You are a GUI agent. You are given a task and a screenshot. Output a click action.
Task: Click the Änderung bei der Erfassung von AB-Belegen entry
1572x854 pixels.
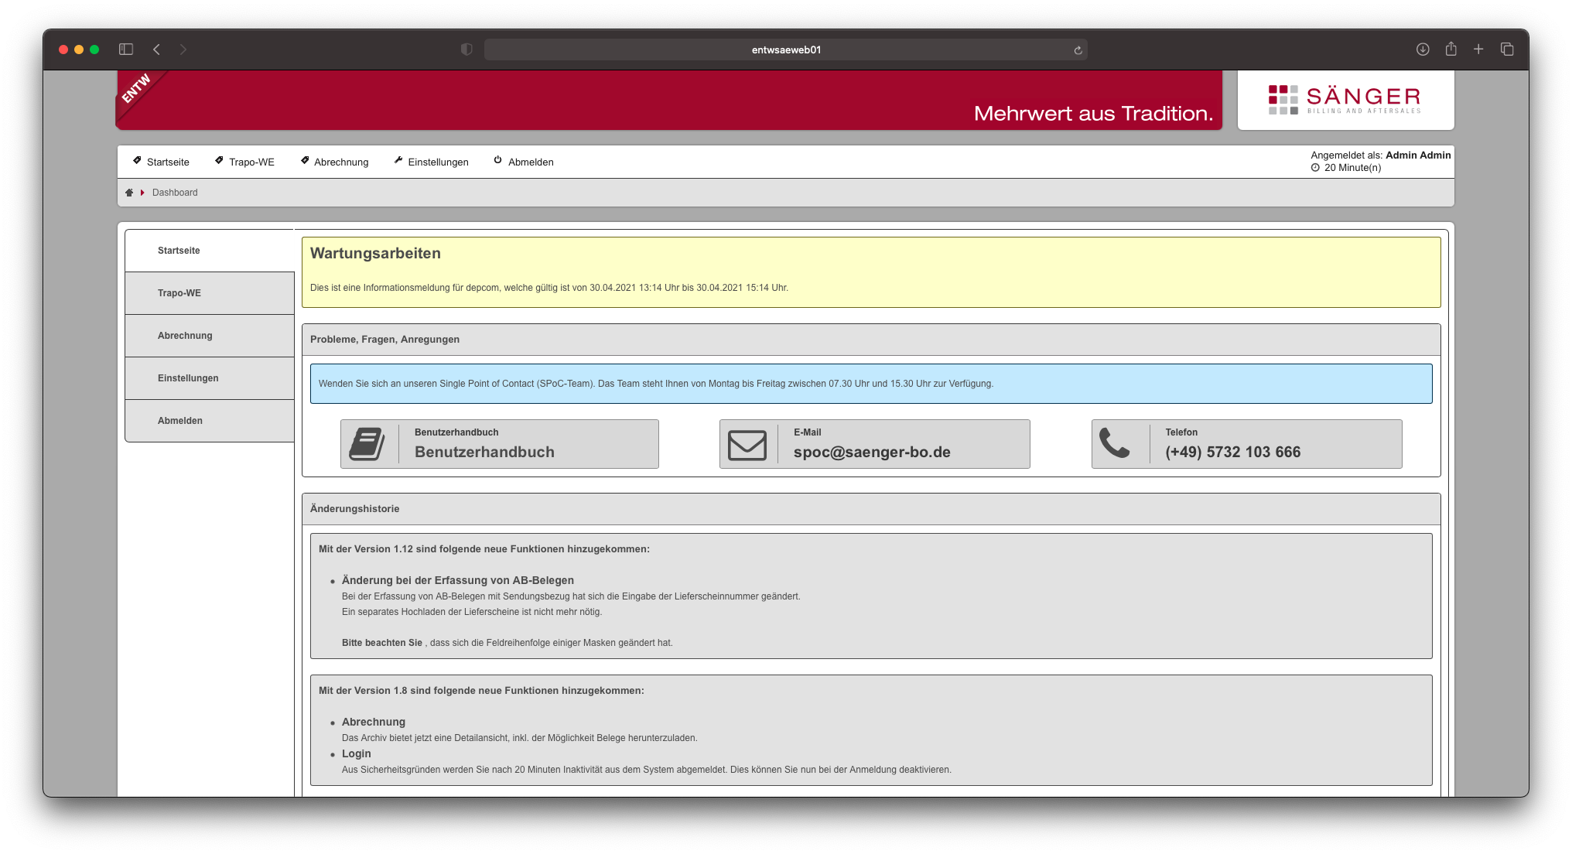tap(458, 580)
